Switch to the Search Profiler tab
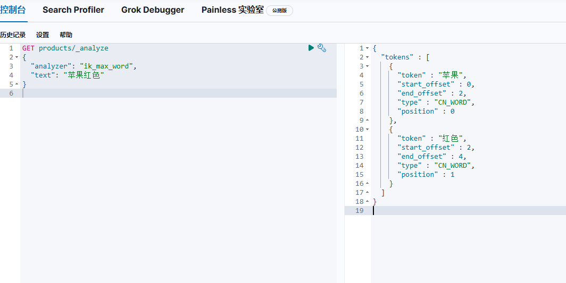Screen dimensions: 566x283 pos(73,10)
